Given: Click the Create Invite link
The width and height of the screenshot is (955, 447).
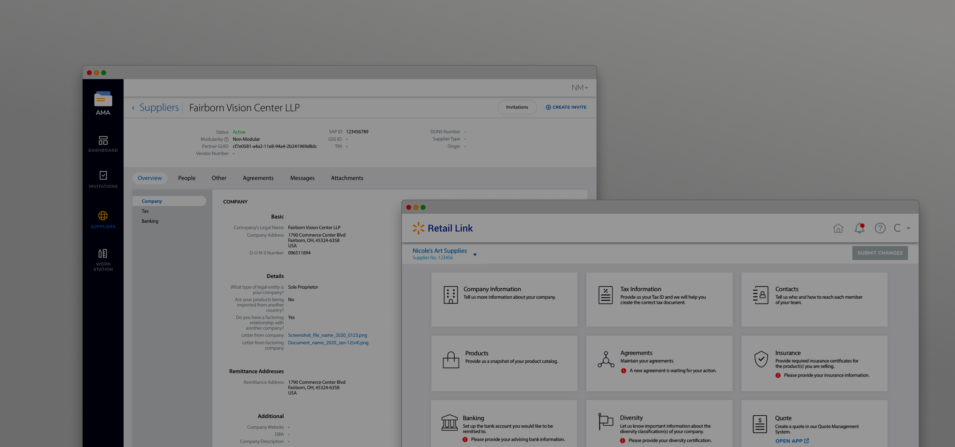Looking at the screenshot, I should (566, 107).
